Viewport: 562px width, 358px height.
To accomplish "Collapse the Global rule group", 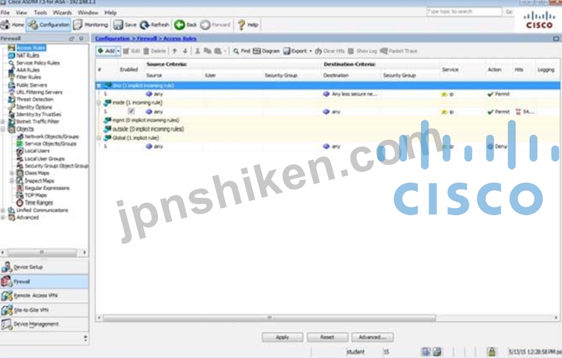I will pos(99,138).
